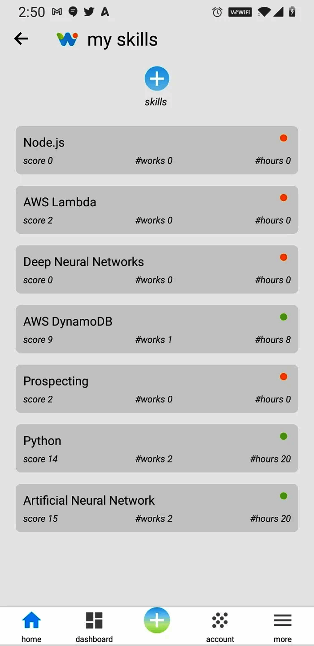This screenshot has height=646, width=314.
Task: Select the Deep Neural Networks skill
Action: click(157, 270)
